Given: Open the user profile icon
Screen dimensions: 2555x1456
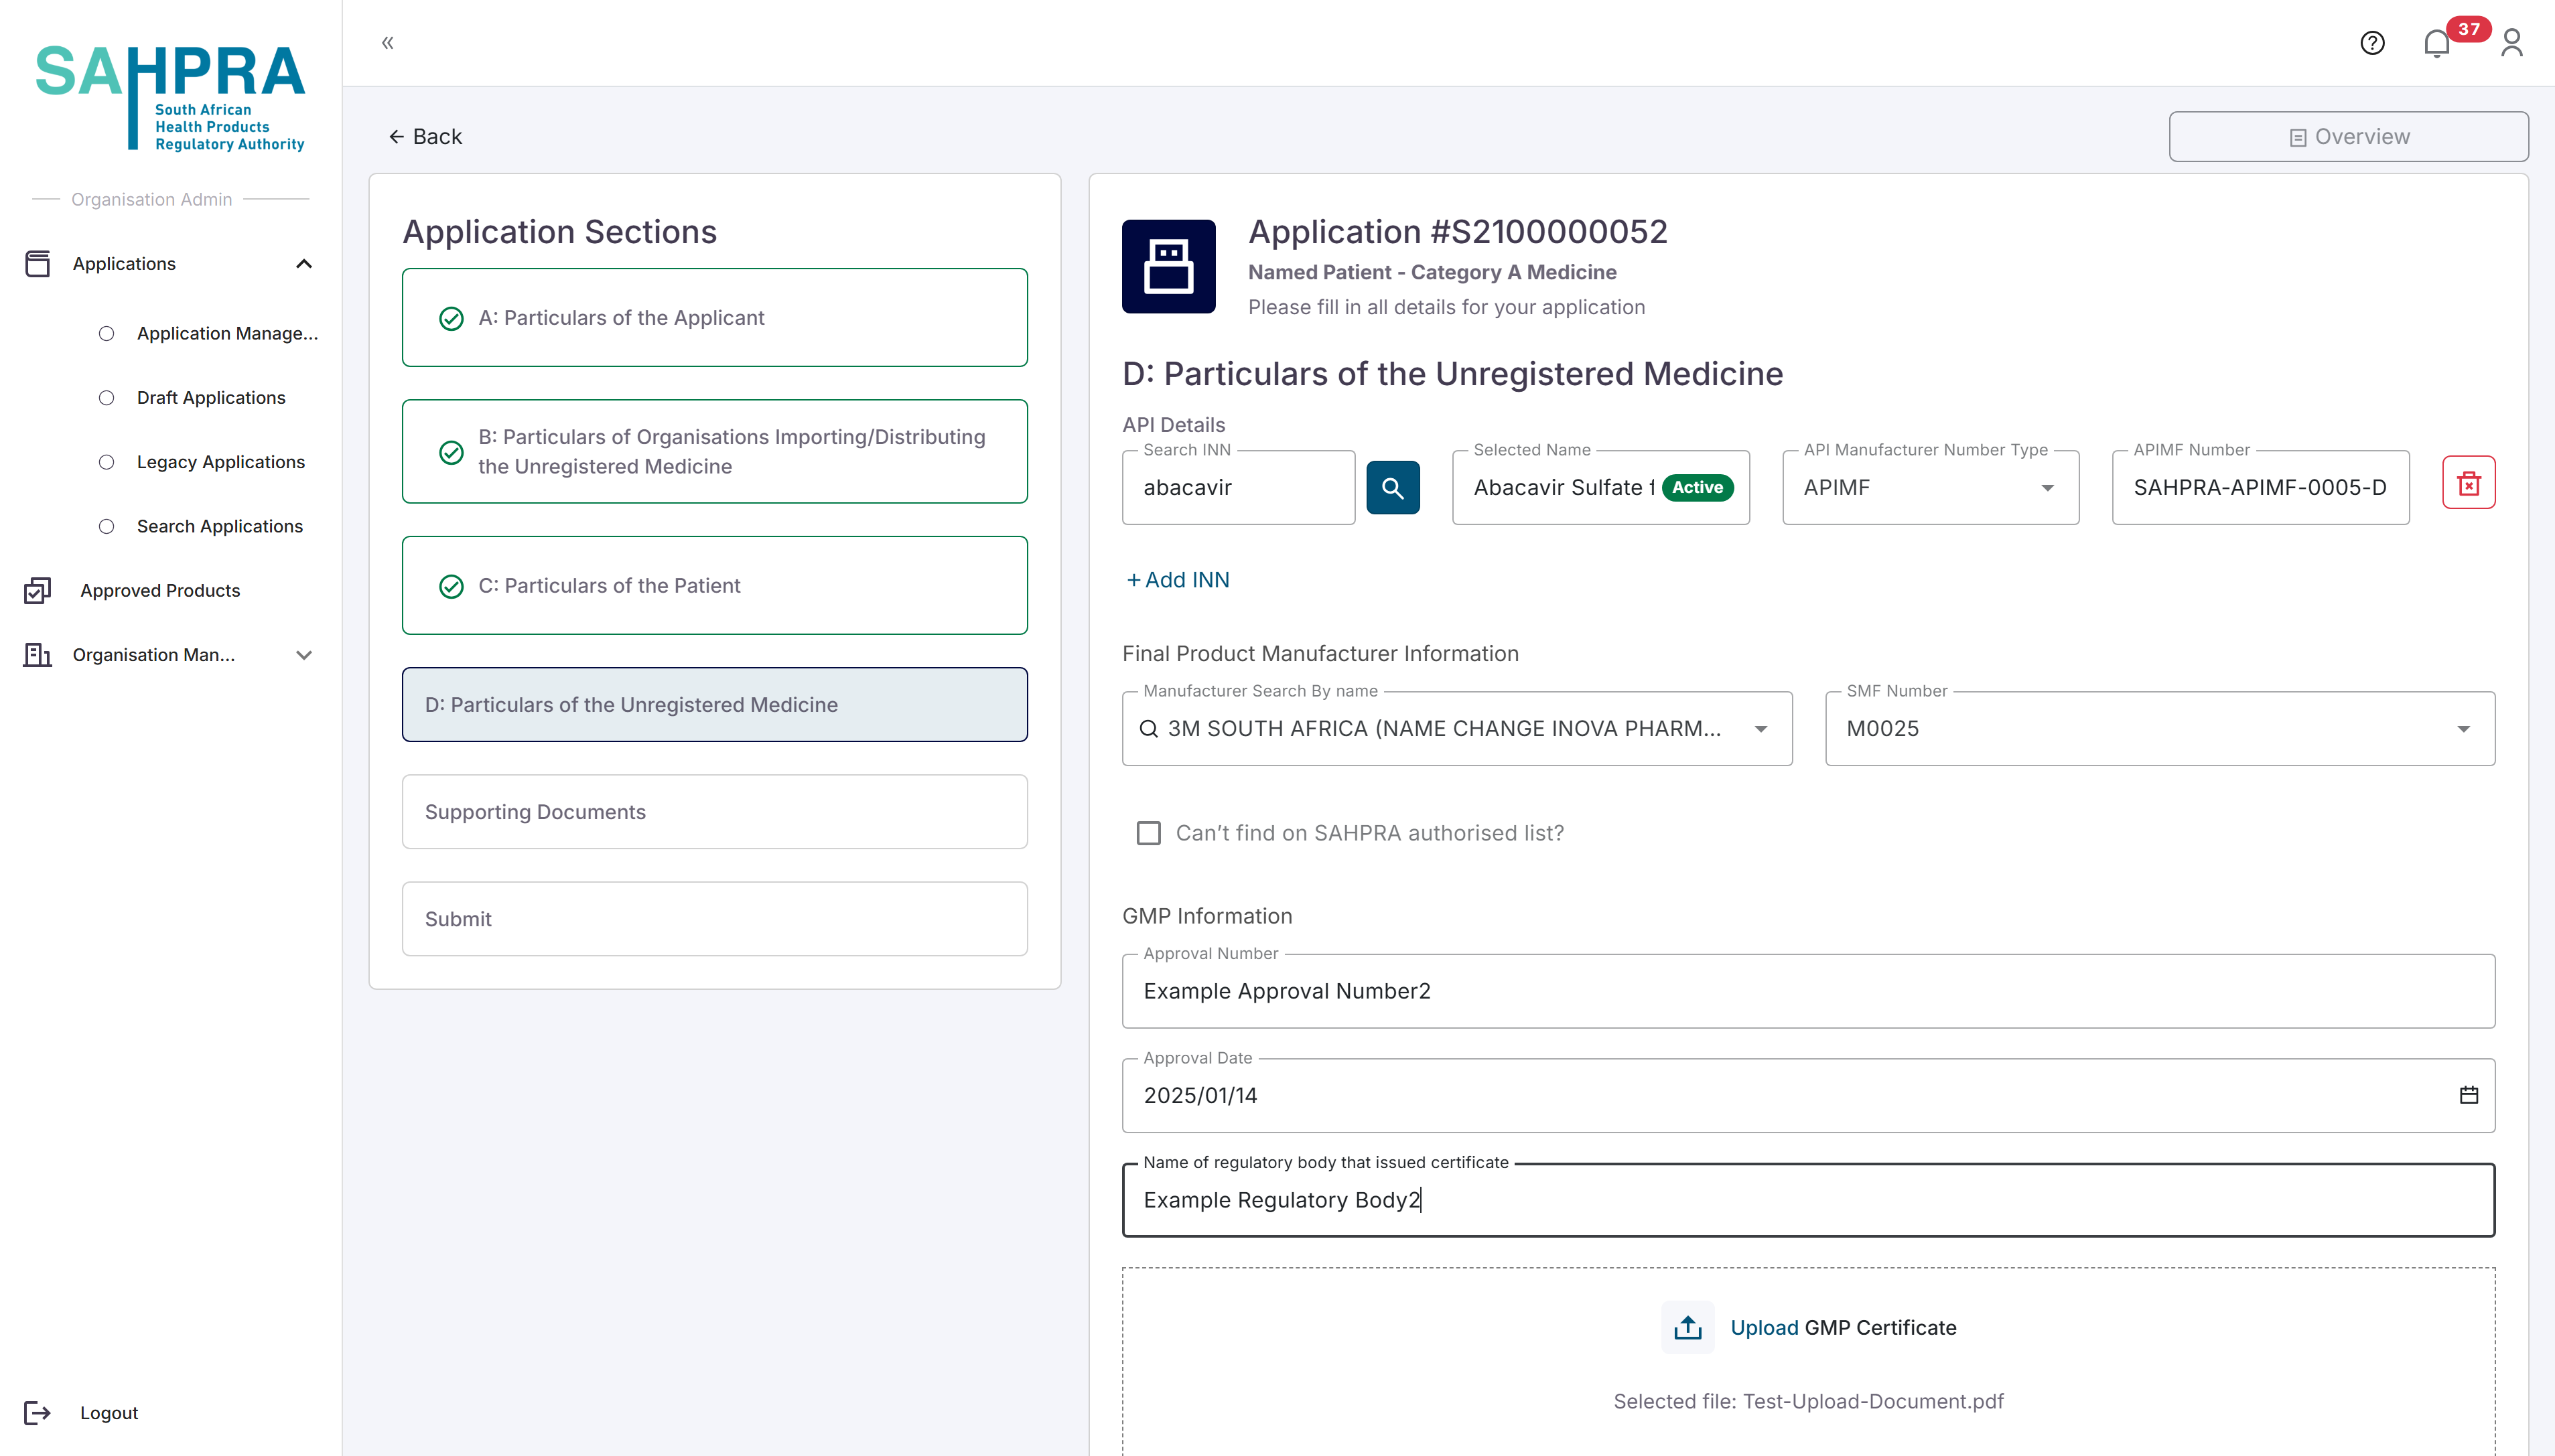Looking at the screenshot, I should tap(2511, 43).
